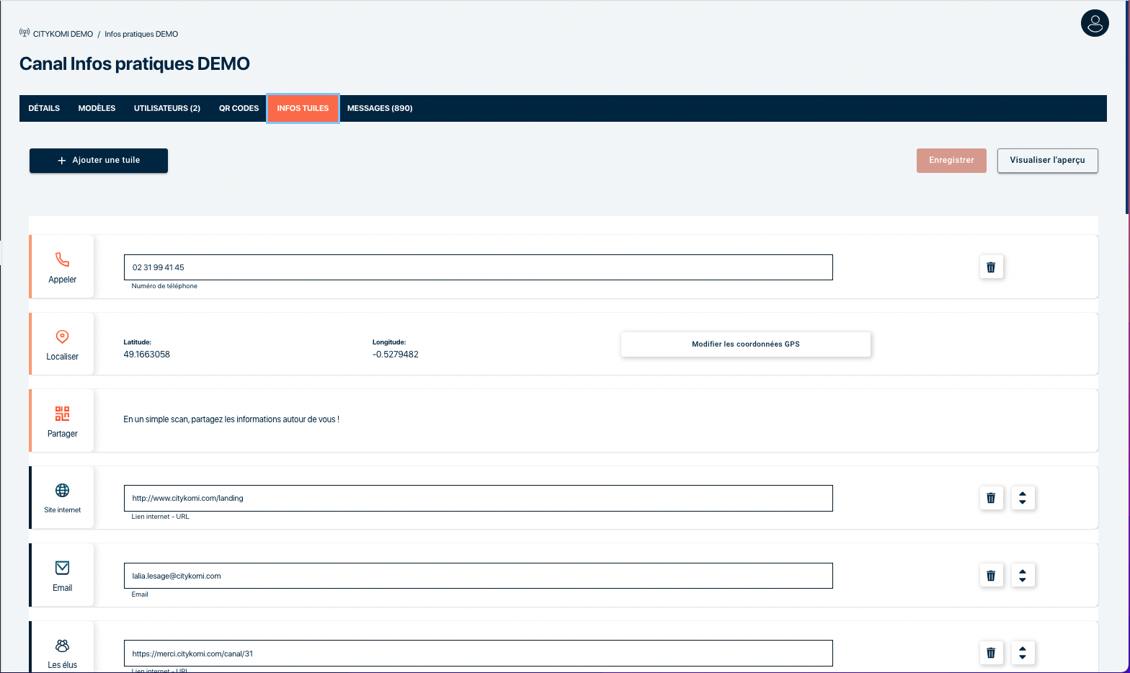Open the user profile avatar menu
Screen dimensions: 1130x673
click(1094, 23)
